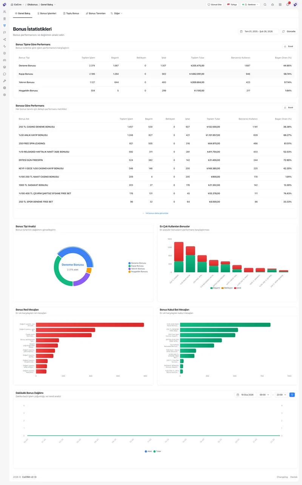The width and height of the screenshot is (302, 485).
Task: Toggle İptal series in bar chart legend
Action: pos(238,288)
